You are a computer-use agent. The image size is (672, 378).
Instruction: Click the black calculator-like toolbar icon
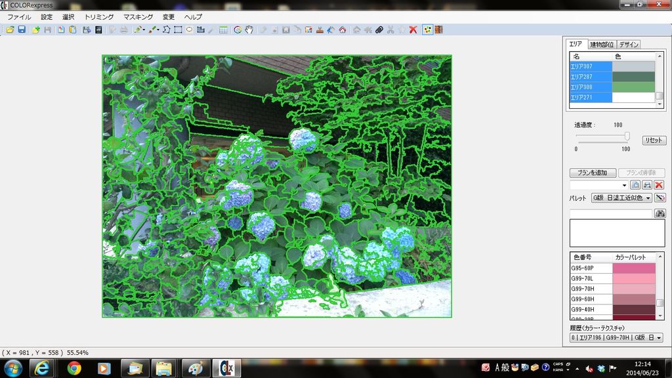tap(98, 30)
